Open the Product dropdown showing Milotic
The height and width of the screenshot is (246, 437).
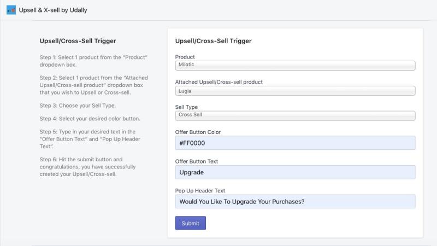pos(295,65)
